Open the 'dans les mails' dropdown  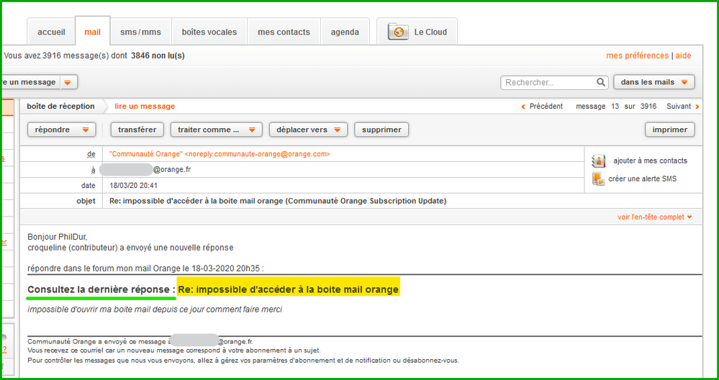(654, 82)
